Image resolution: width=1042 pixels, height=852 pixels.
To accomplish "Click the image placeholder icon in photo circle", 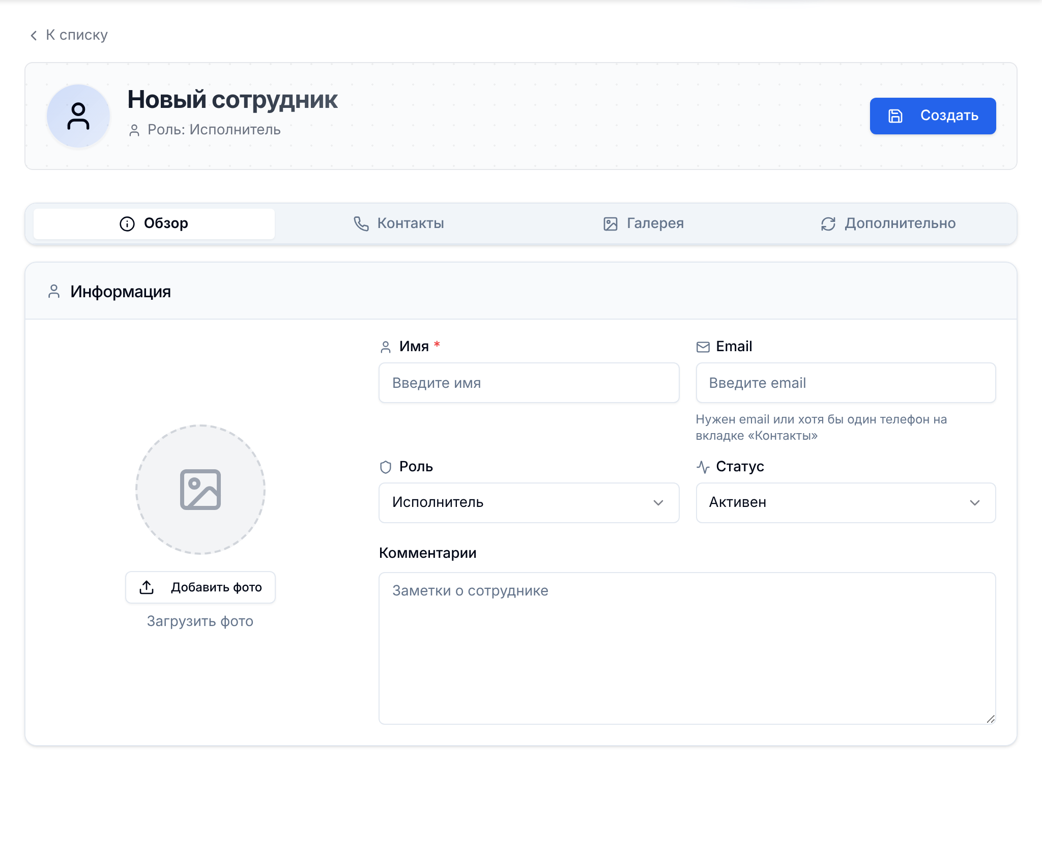I will 200,490.
